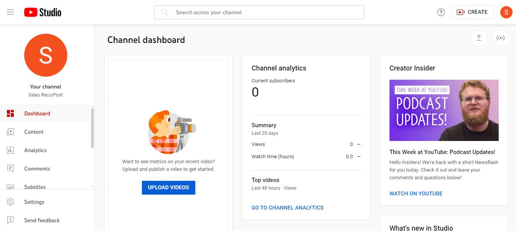This screenshot has height=231, width=516.
Task: Click the Subtitles sidebar icon
Action: tap(10, 187)
